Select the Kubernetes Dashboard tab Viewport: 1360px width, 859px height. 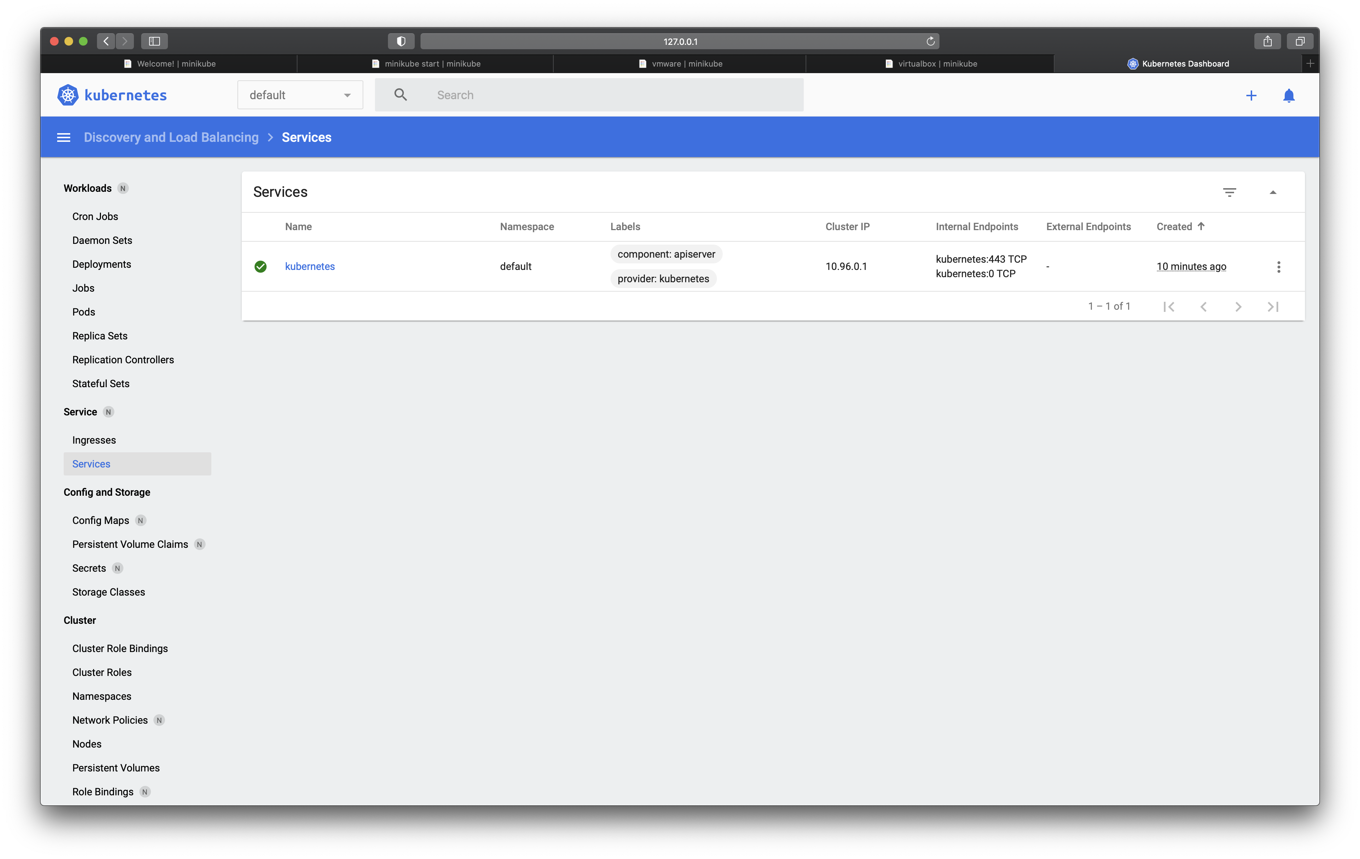(1178, 64)
